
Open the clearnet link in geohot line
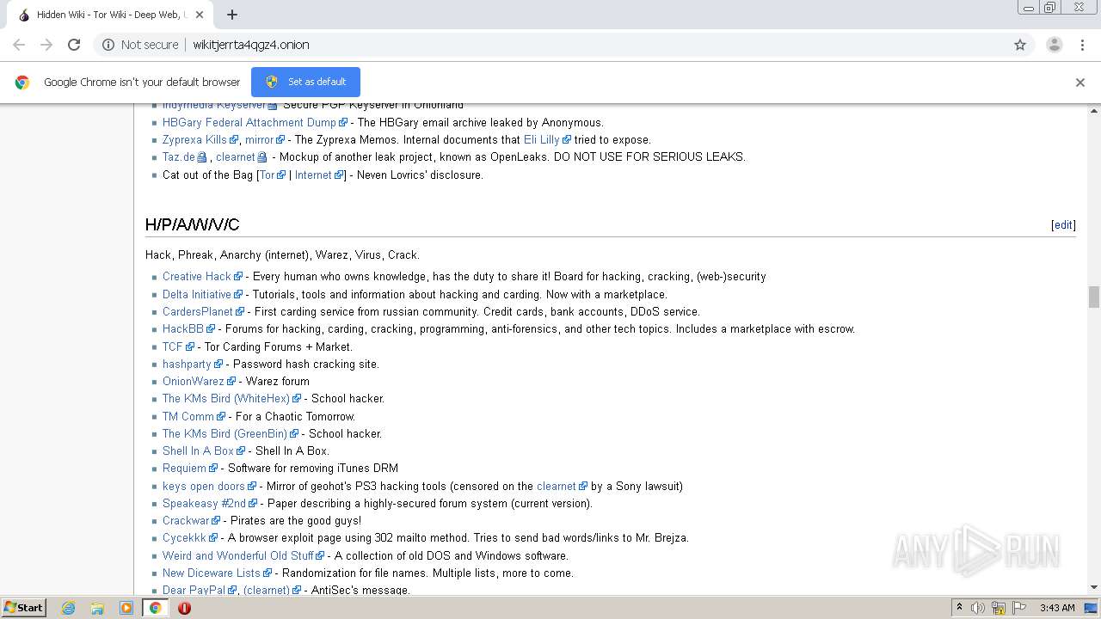pyautogui.click(x=557, y=486)
